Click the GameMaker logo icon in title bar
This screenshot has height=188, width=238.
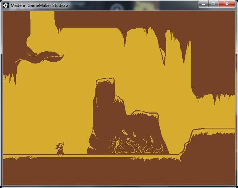[x=6, y=5]
